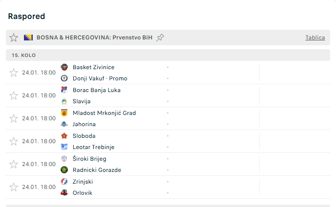Favorite the Mladost Mrkonjić Grad vs Jahorina match
The height and width of the screenshot is (207, 336).
click(x=14, y=118)
